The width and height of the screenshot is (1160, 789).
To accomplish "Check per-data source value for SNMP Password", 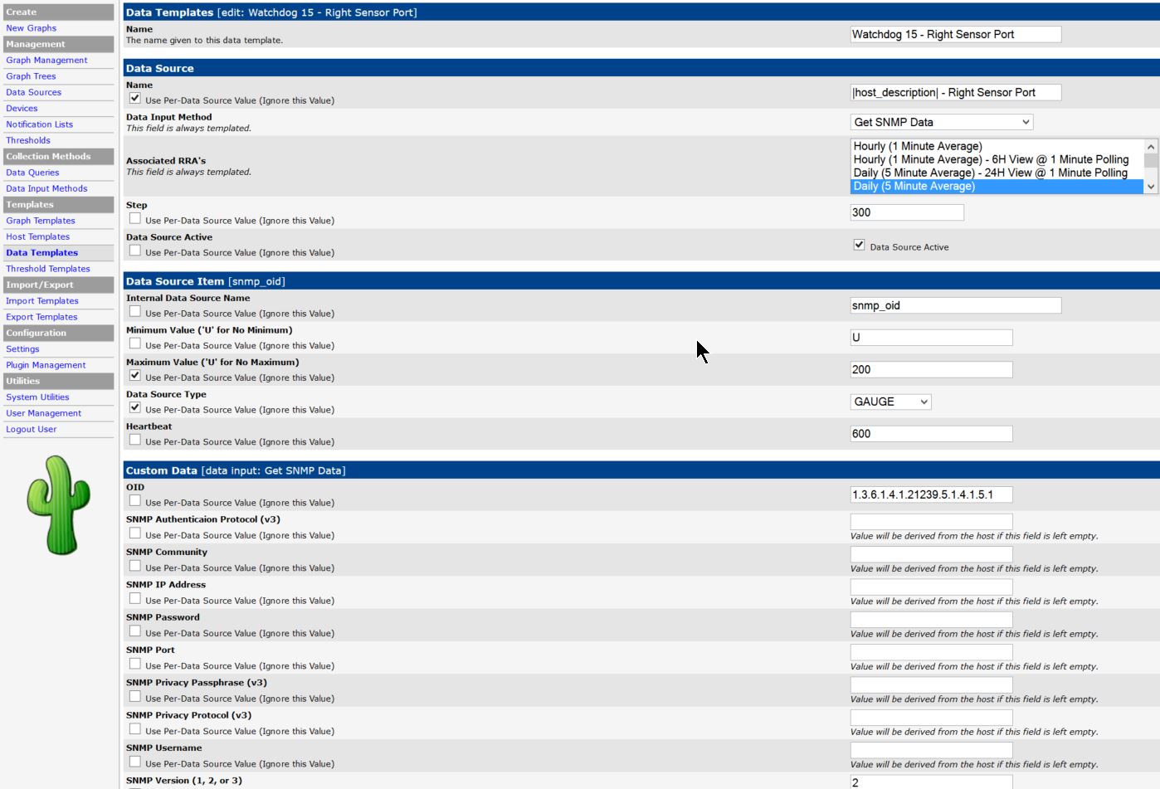I will (x=135, y=631).
